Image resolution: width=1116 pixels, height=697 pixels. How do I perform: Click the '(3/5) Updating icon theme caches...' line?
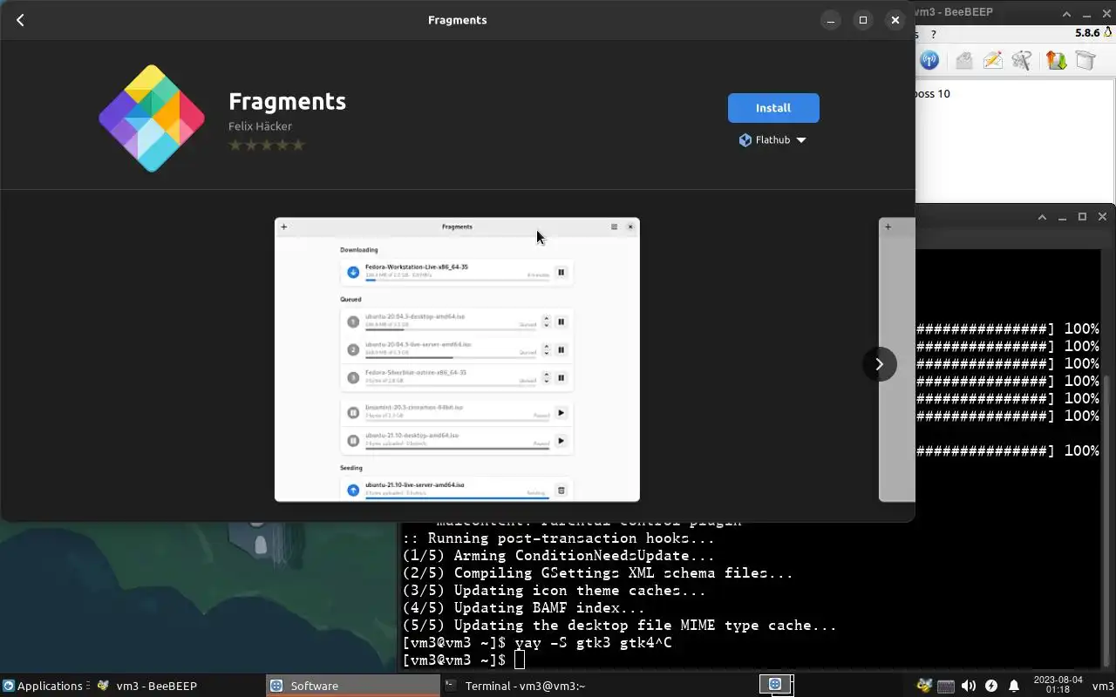(x=554, y=591)
